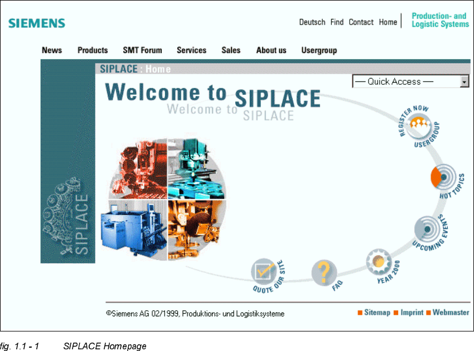Open Production- and Logistic Systems link
The image size is (474, 351).
click(440, 20)
